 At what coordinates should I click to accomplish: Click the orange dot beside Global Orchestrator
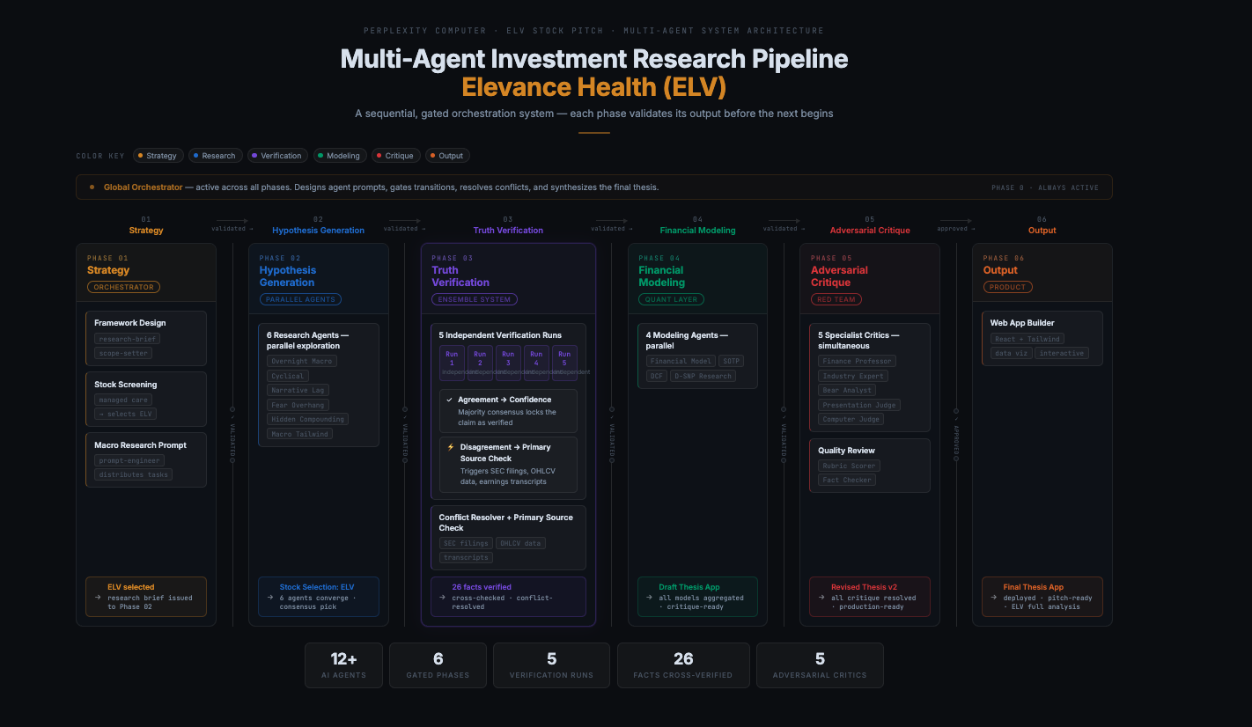click(92, 187)
